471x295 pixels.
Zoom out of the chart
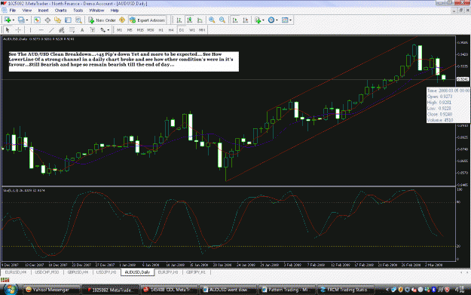click(x=222, y=20)
